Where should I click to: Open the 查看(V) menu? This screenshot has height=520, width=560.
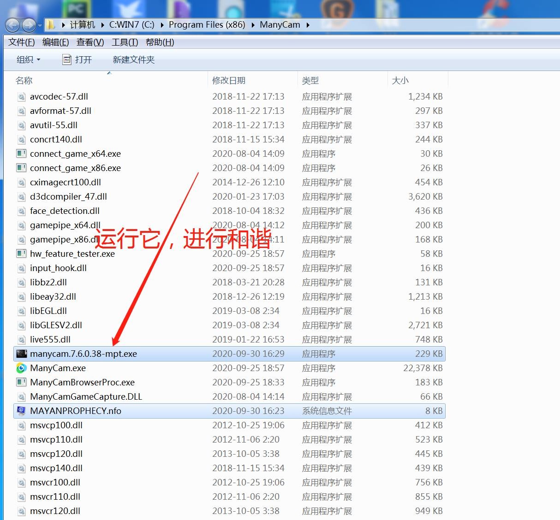pyautogui.click(x=90, y=42)
